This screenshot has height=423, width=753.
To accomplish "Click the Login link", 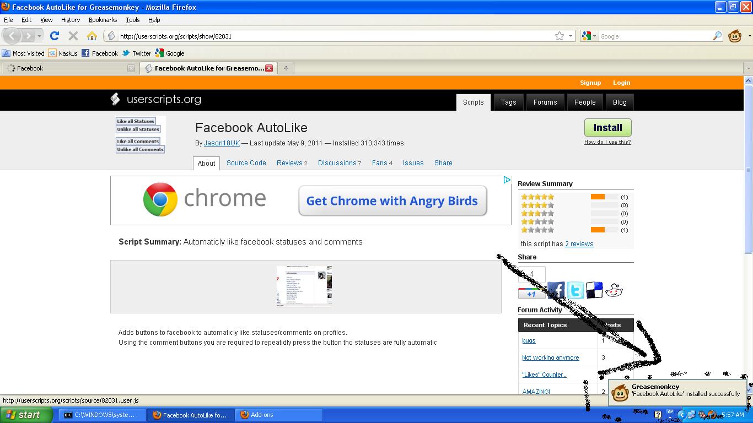I will pyautogui.click(x=621, y=83).
